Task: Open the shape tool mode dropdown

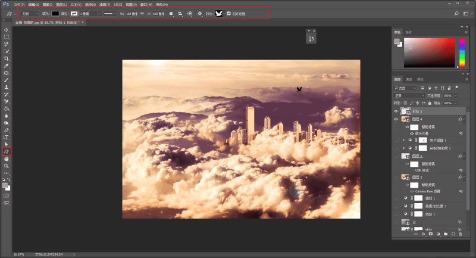Action: point(30,13)
